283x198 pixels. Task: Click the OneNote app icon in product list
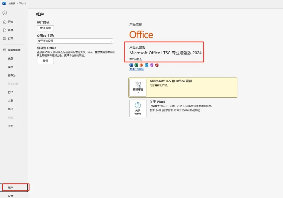(152, 65)
